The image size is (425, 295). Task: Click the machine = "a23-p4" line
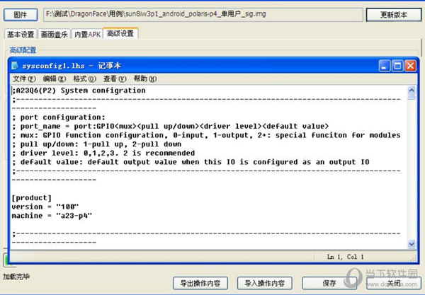click(52, 216)
